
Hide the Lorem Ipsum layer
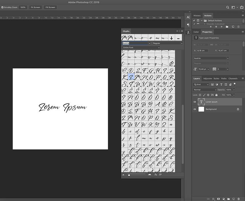point(195,102)
